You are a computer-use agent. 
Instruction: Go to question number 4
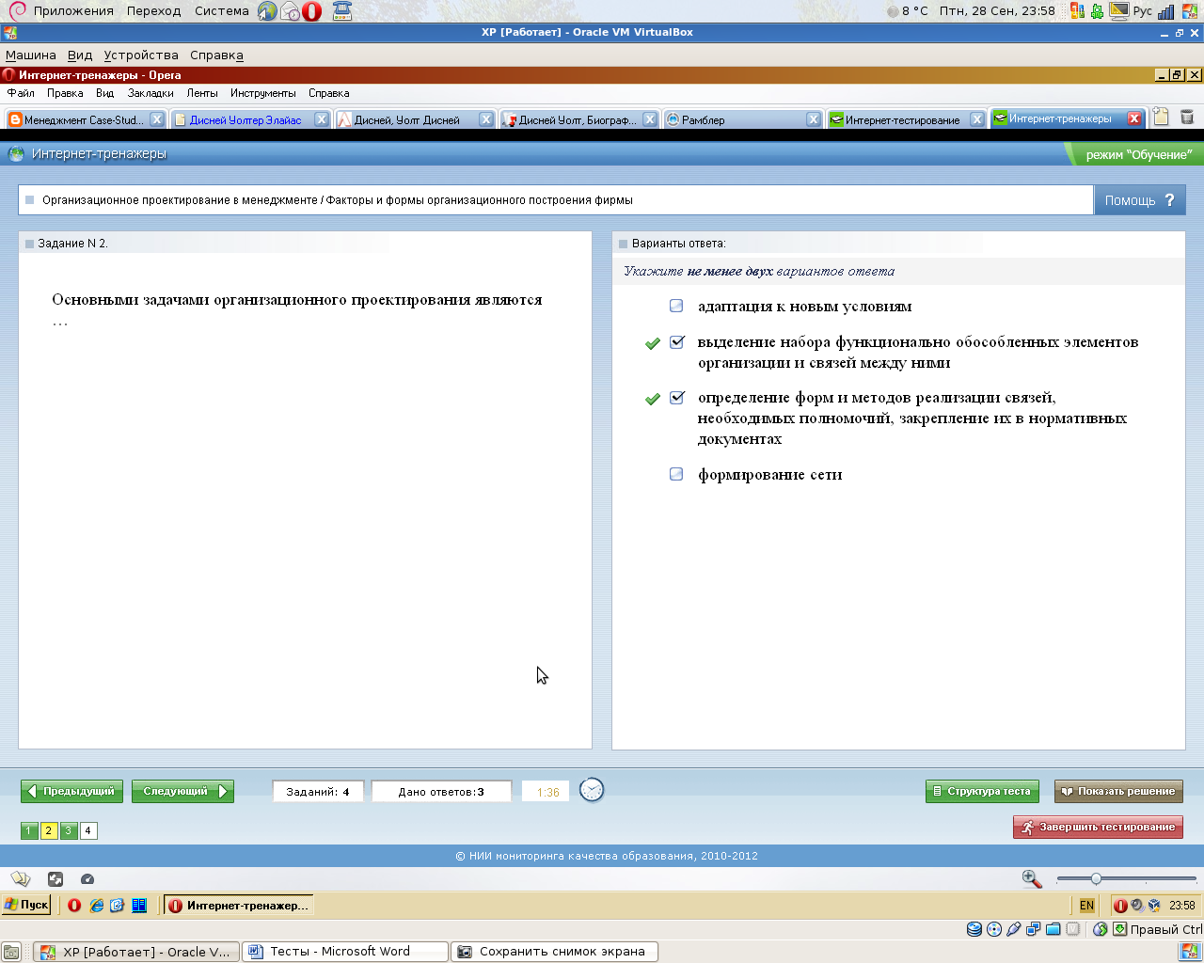pos(88,830)
